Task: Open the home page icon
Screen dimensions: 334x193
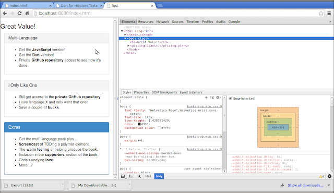Action: pos(27,13)
